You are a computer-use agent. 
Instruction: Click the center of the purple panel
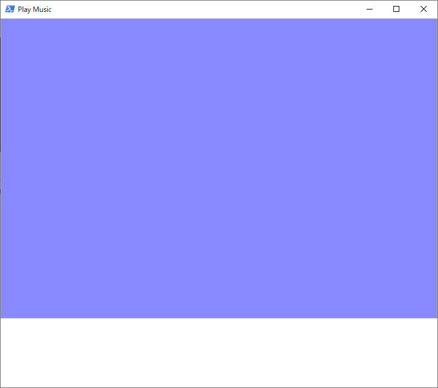pos(219,168)
